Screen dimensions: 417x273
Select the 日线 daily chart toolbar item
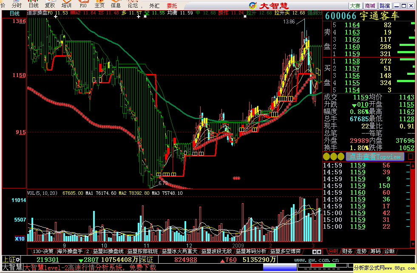(33, 5)
